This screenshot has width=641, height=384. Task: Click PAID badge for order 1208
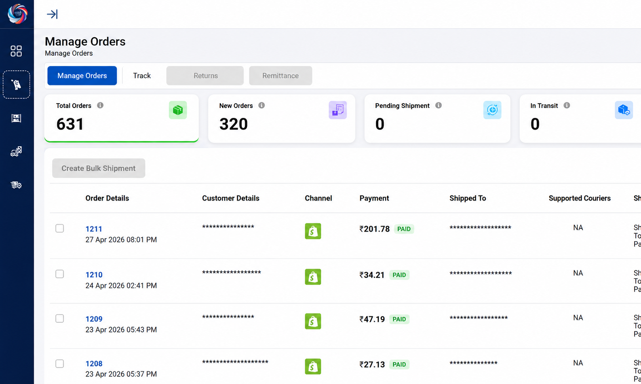(399, 365)
